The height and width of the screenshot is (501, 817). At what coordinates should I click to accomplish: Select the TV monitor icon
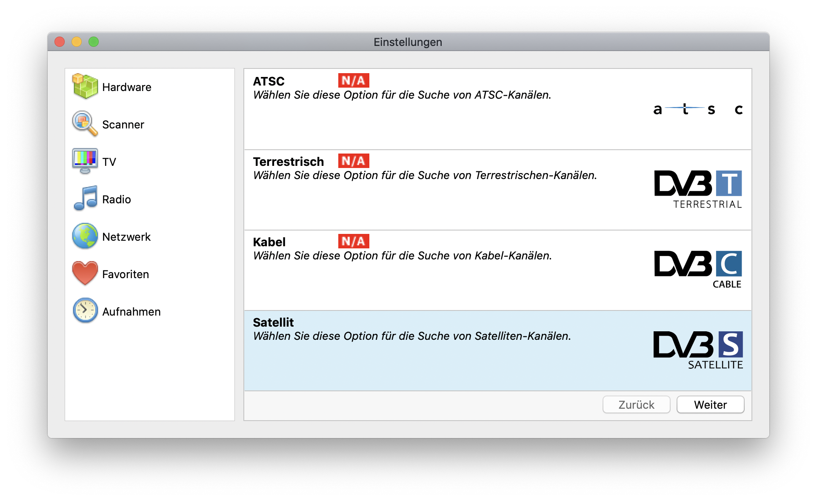(85, 161)
